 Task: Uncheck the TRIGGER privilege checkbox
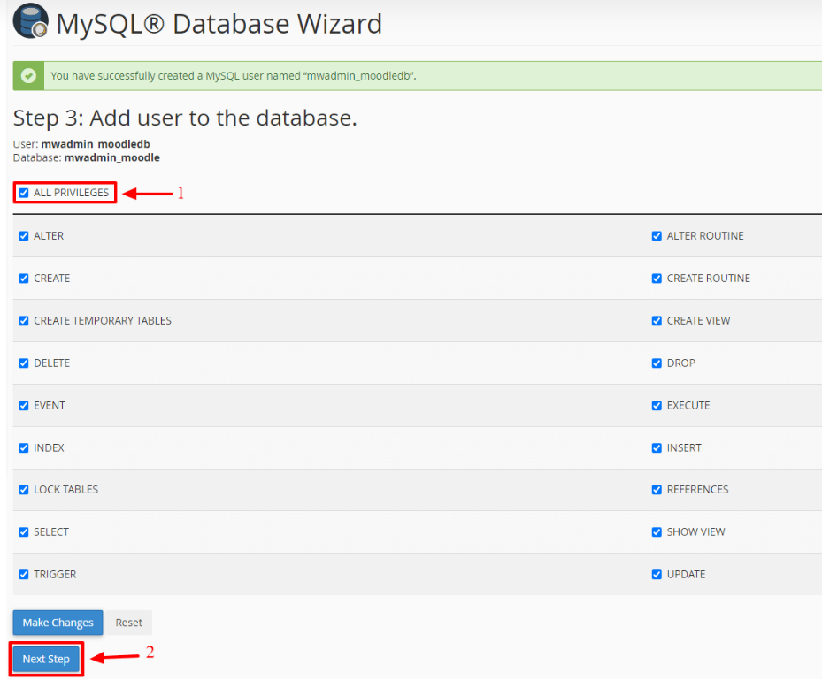(24, 575)
